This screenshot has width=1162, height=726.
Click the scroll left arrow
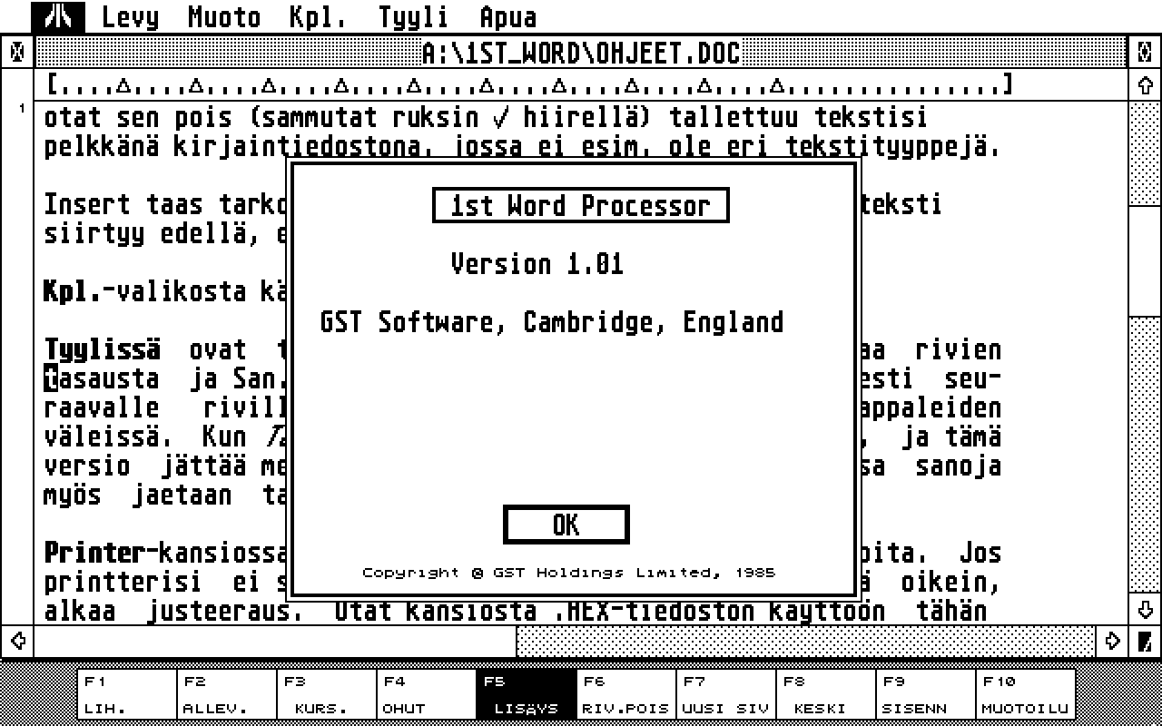tap(17, 641)
